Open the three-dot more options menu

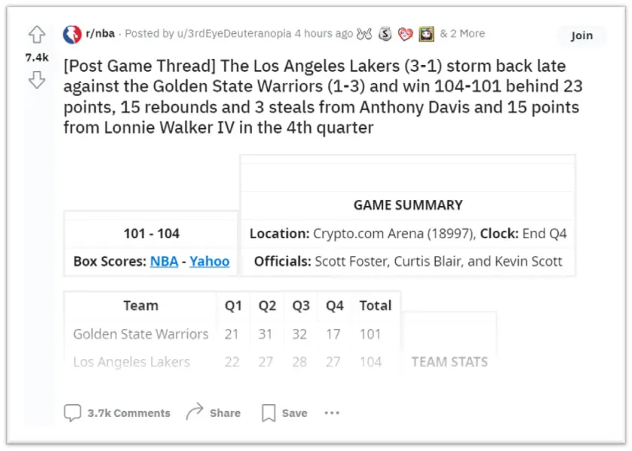tap(332, 413)
